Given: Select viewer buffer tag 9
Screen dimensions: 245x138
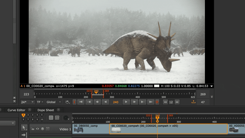Looking at the screenshot, I should [37, 120].
